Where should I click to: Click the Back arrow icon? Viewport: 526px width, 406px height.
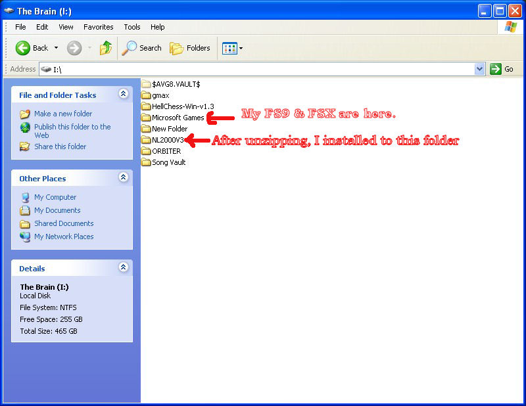23,48
